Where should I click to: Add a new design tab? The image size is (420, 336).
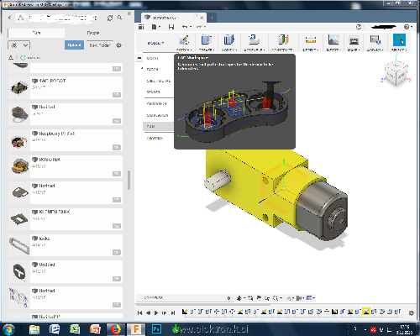pos(212,18)
